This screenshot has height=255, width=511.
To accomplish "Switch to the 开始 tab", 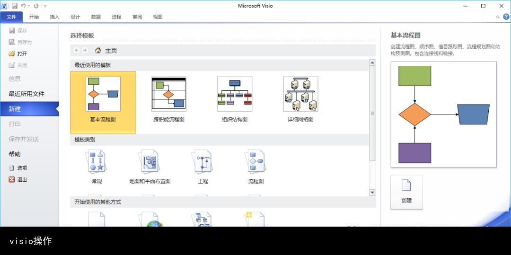I will [x=34, y=17].
